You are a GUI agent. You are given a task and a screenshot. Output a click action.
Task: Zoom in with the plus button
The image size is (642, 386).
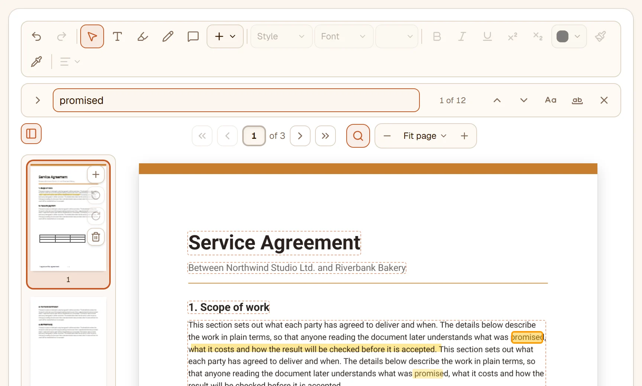pos(464,136)
